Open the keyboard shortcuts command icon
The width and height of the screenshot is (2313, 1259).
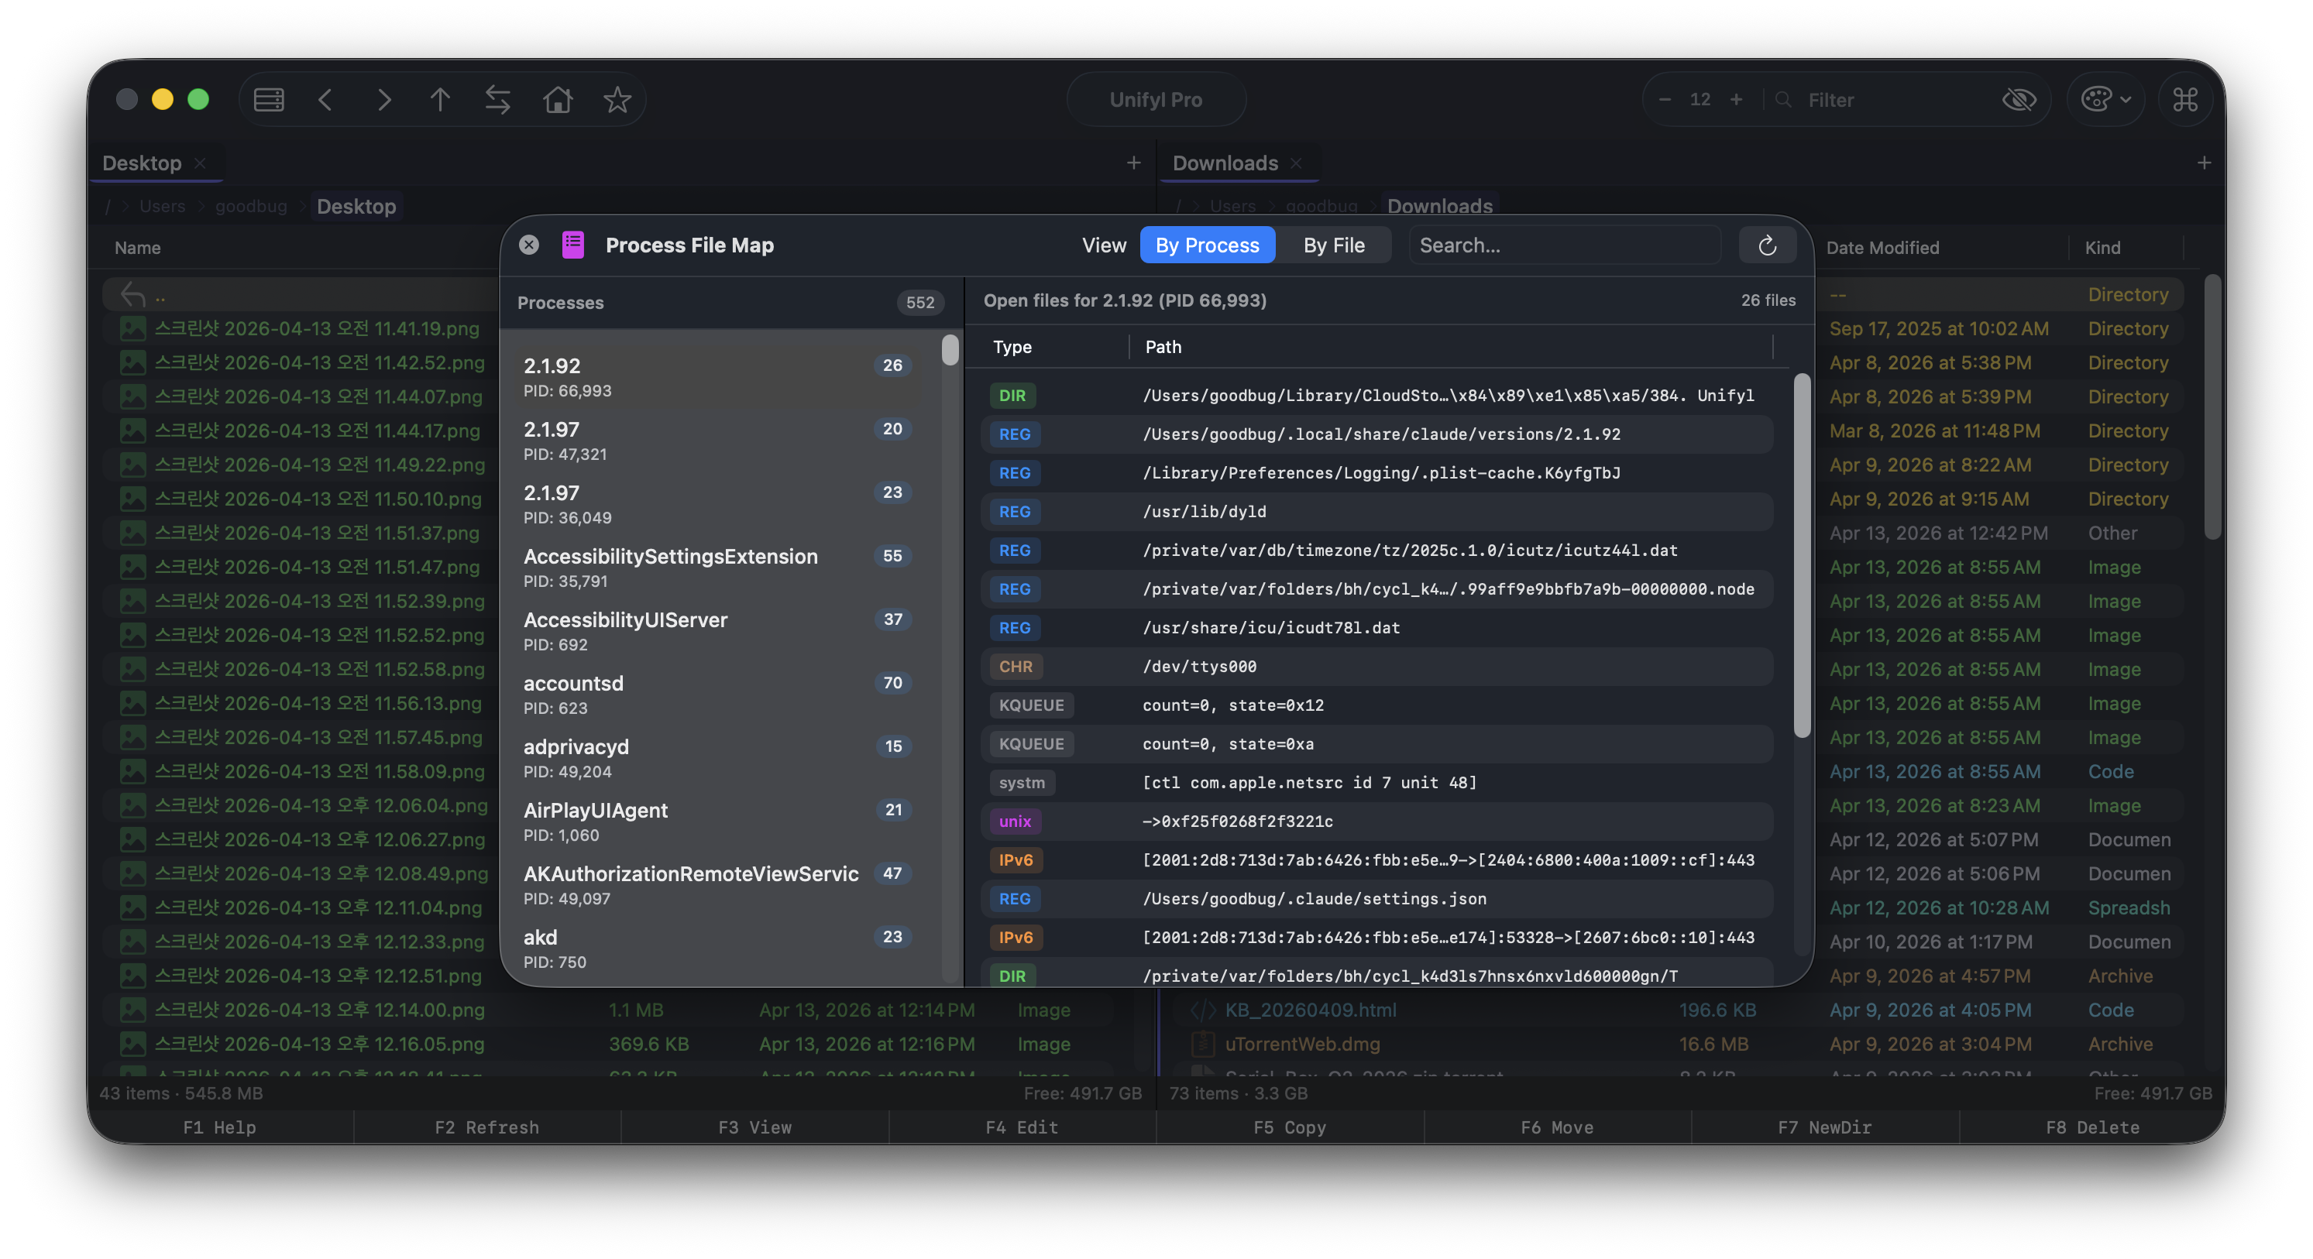(x=2185, y=100)
